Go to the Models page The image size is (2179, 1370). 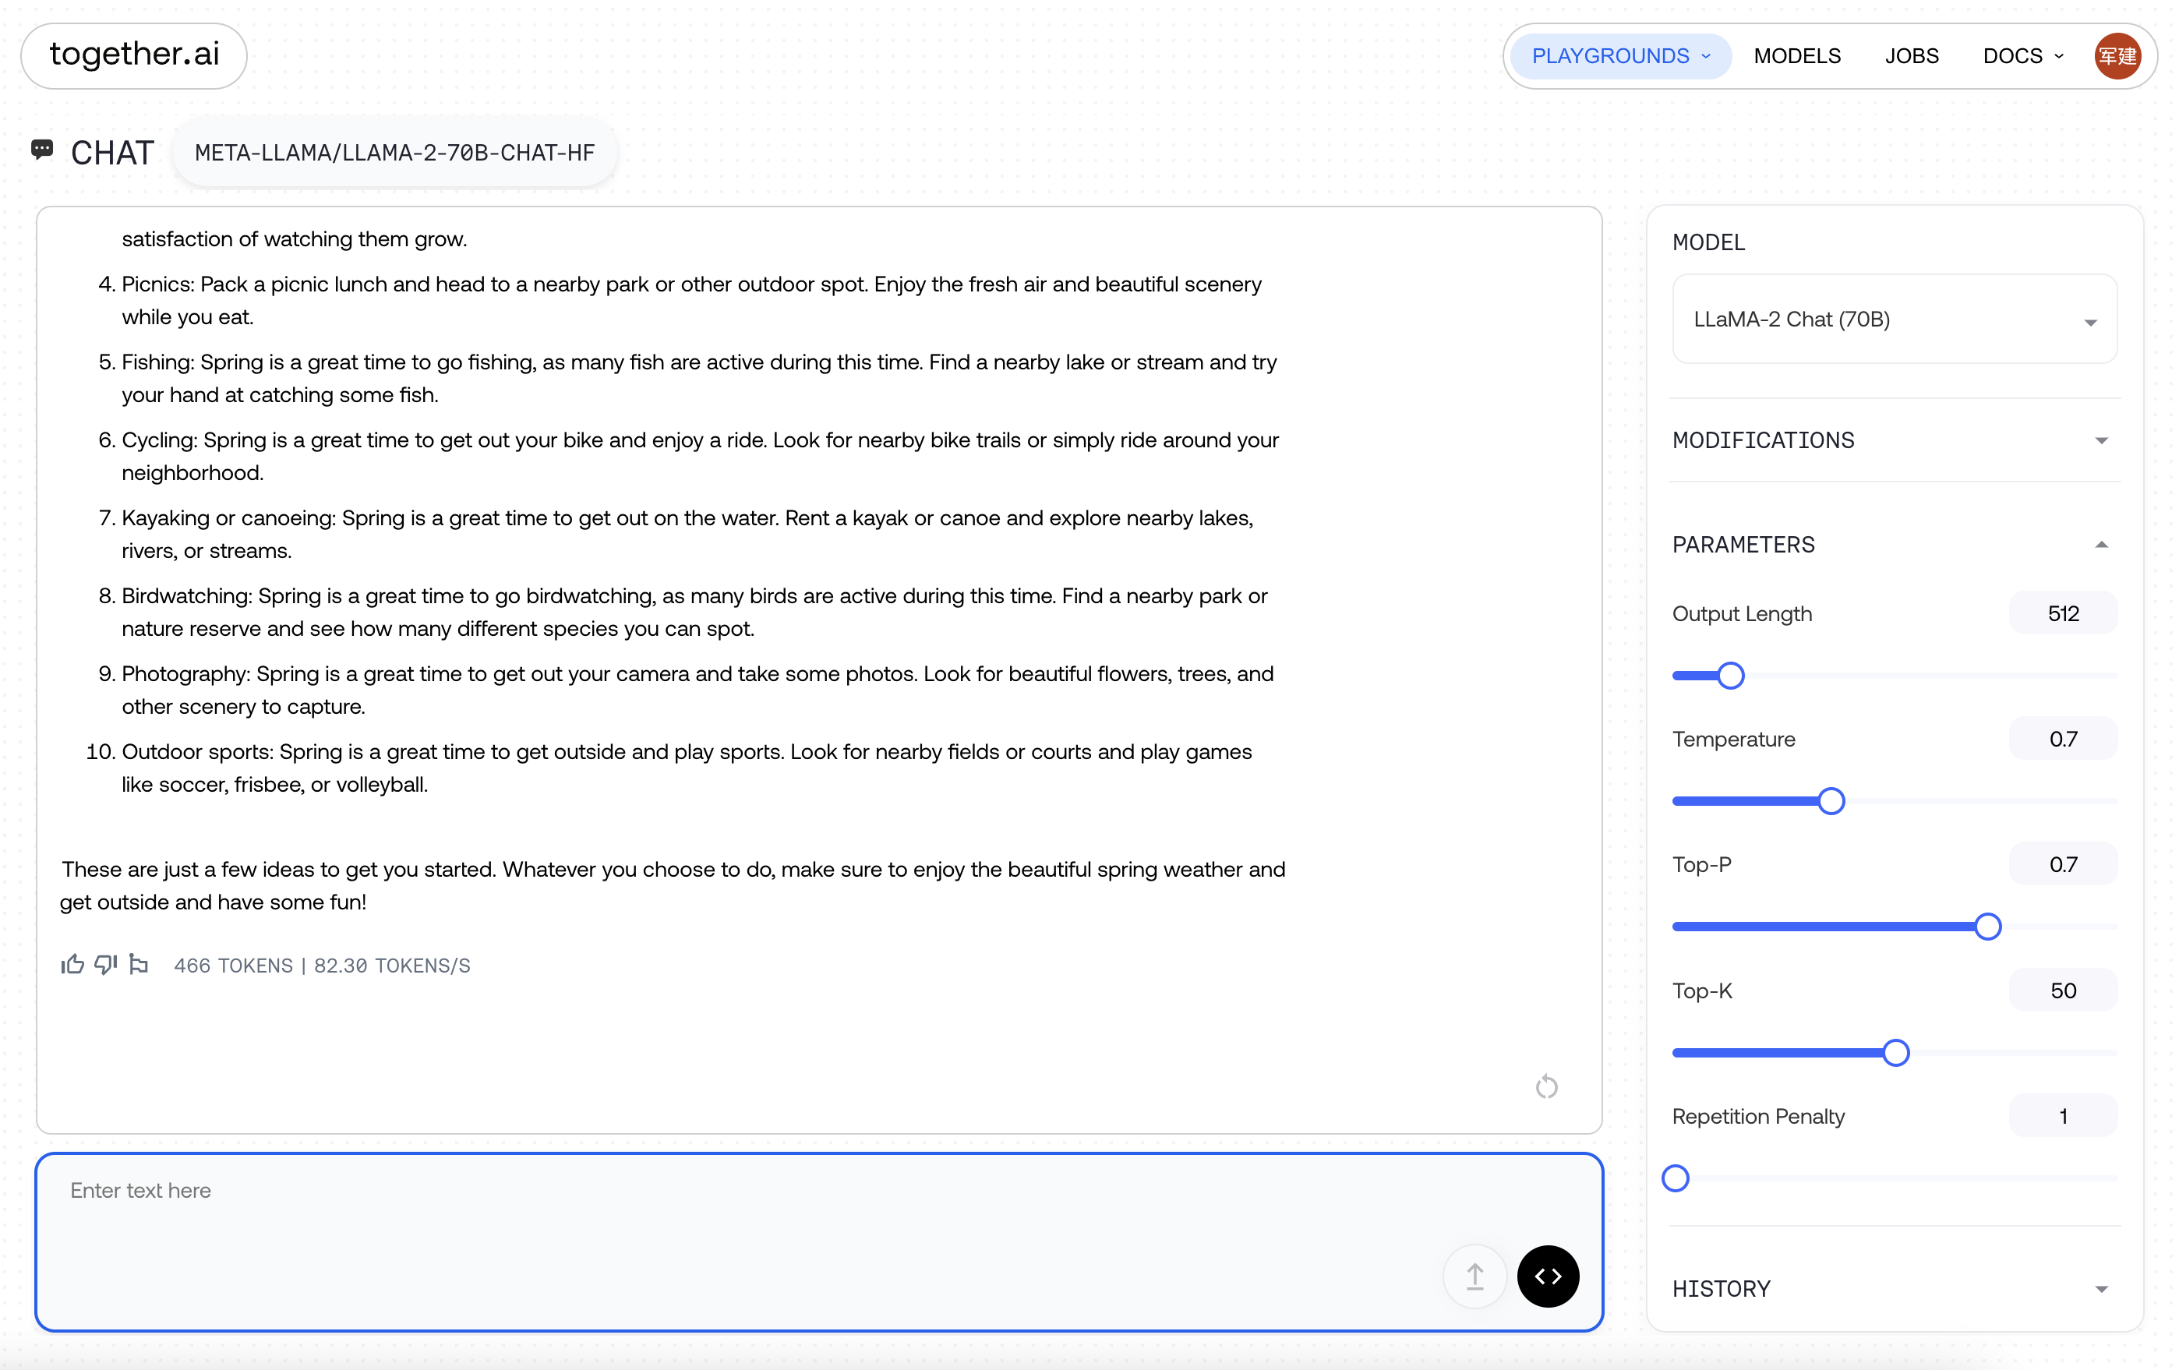pos(1797,56)
